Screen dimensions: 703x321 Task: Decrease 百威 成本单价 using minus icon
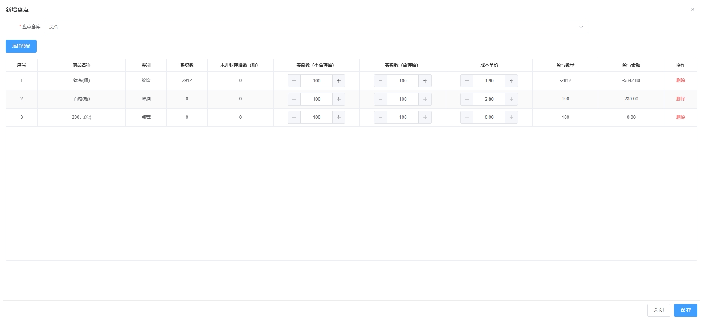tap(467, 99)
